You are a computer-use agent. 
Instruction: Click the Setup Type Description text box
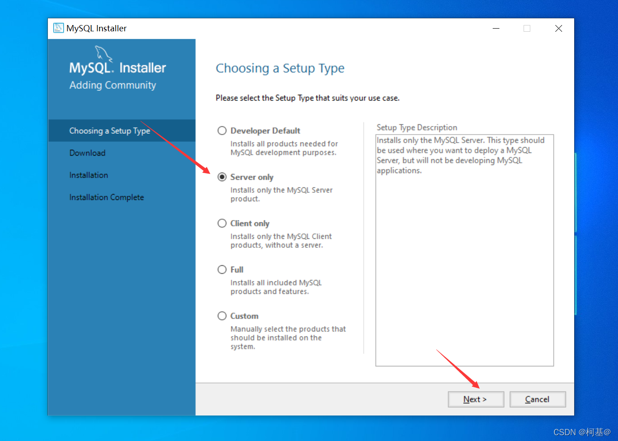[x=465, y=250]
